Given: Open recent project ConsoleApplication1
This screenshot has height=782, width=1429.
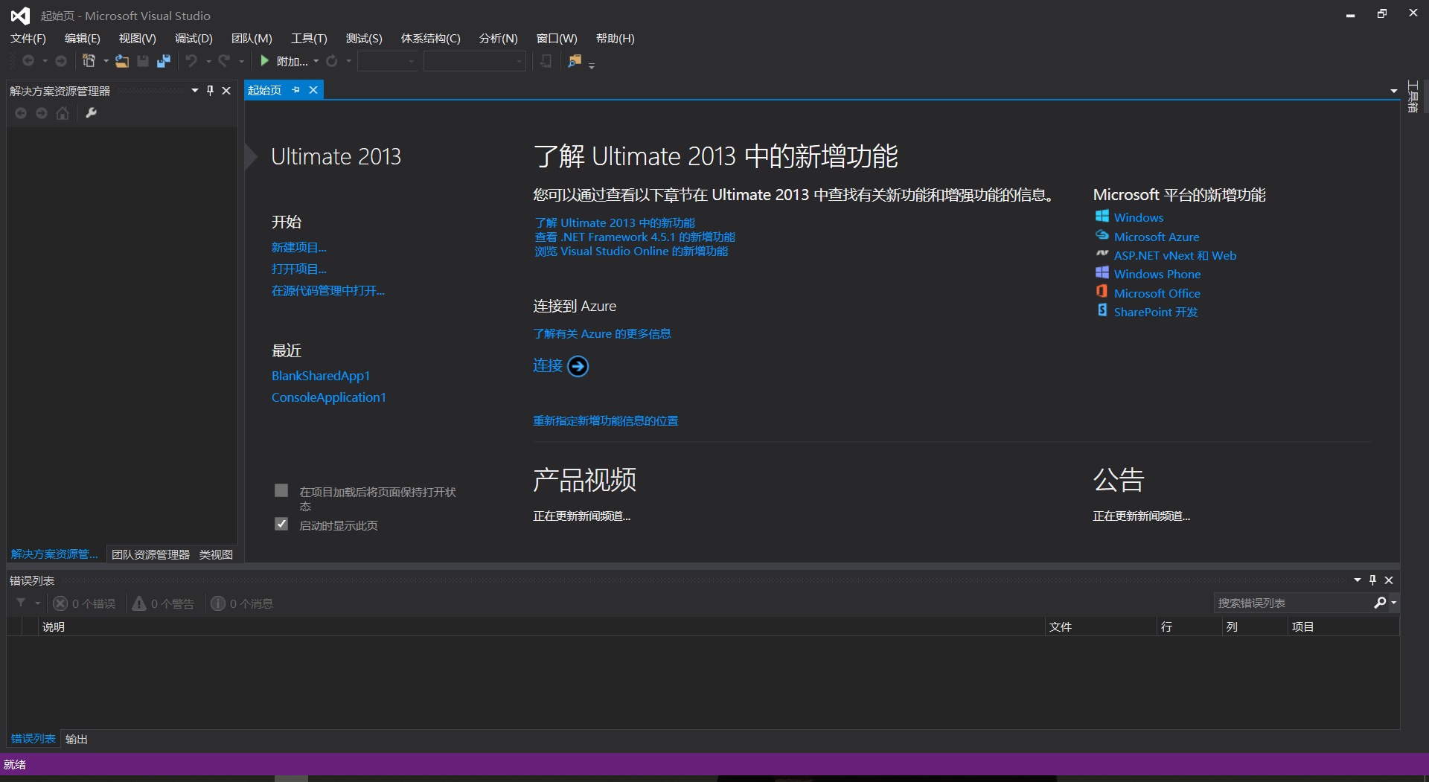Looking at the screenshot, I should tap(328, 397).
